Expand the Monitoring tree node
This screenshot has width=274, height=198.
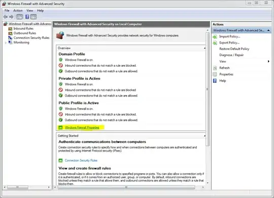pos(6,42)
